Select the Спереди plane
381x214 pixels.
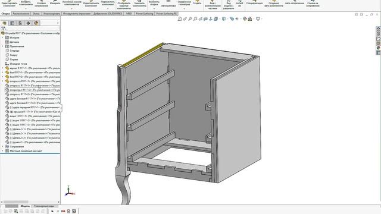[x=13, y=51]
